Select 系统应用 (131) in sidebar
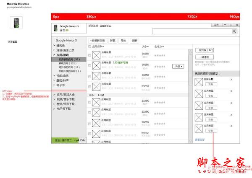Image resolution: width=252 pixels, height=178 pixels. (68, 63)
